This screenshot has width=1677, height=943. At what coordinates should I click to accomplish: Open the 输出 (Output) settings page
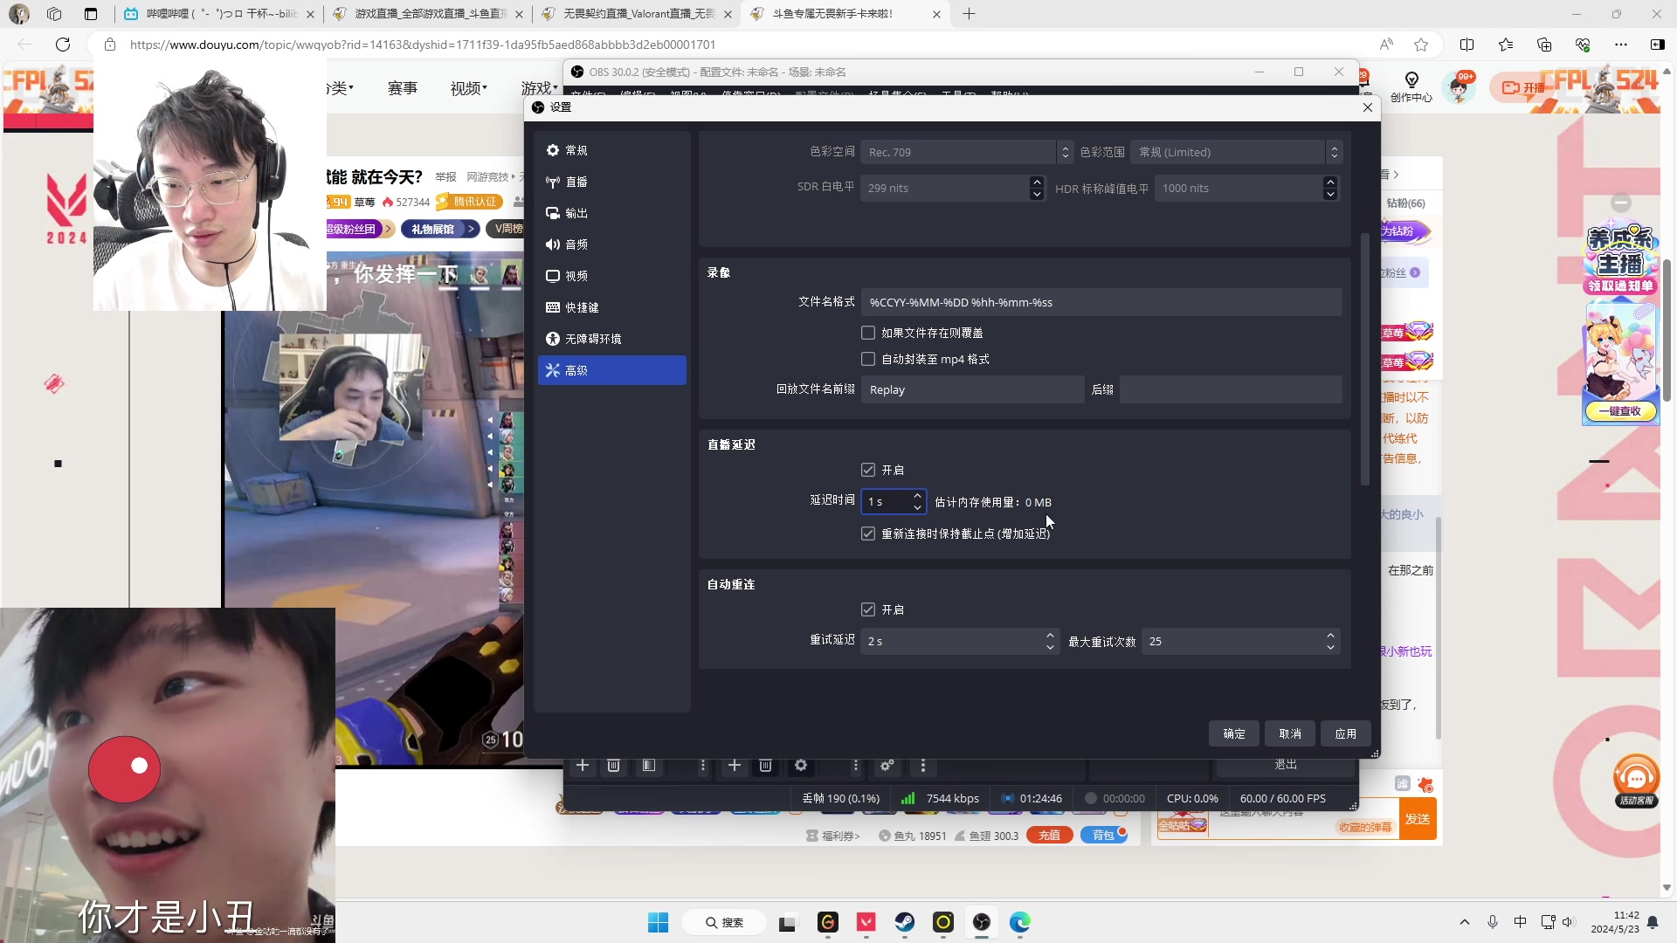tap(576, 212)
